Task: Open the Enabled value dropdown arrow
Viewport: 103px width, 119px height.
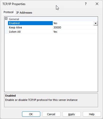Action: click(95, 23)
